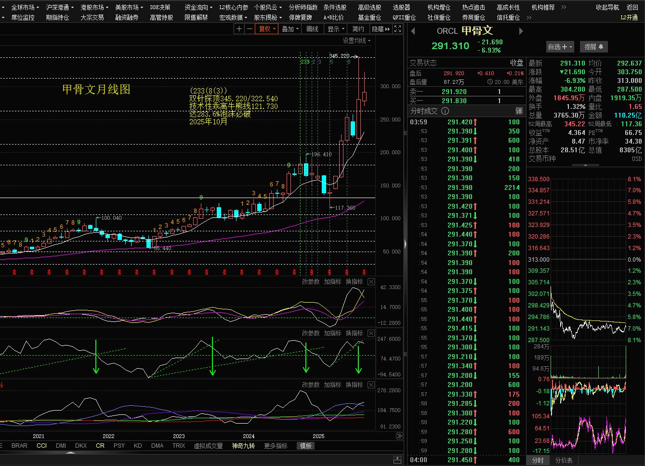
Task: Zoom out chart with minus icon
Action: pyautogui.click(x=249, y=29)
